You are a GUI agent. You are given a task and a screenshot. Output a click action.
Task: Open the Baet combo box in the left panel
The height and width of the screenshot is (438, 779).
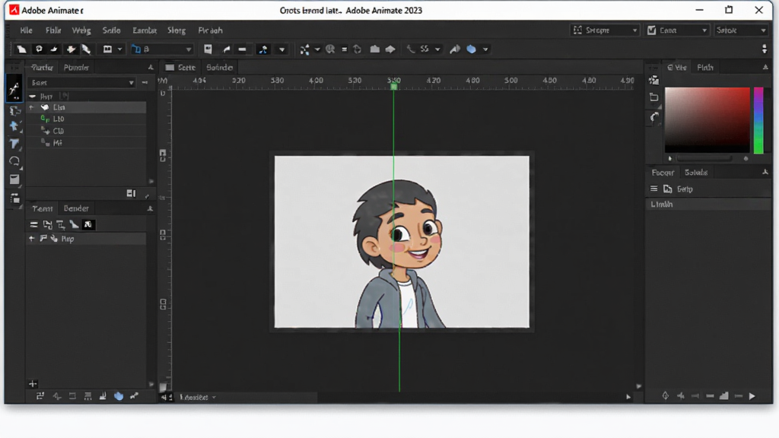click(x=82, y=82)
